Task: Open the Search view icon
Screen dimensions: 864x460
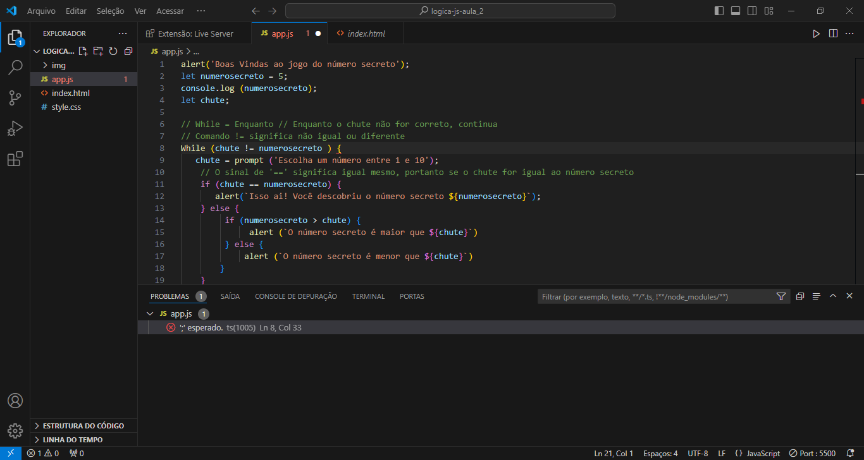Action: [15, 67]
